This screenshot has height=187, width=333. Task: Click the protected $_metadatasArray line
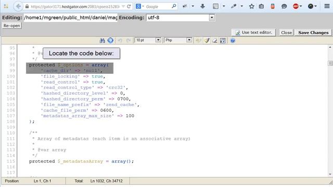(82, 162)
